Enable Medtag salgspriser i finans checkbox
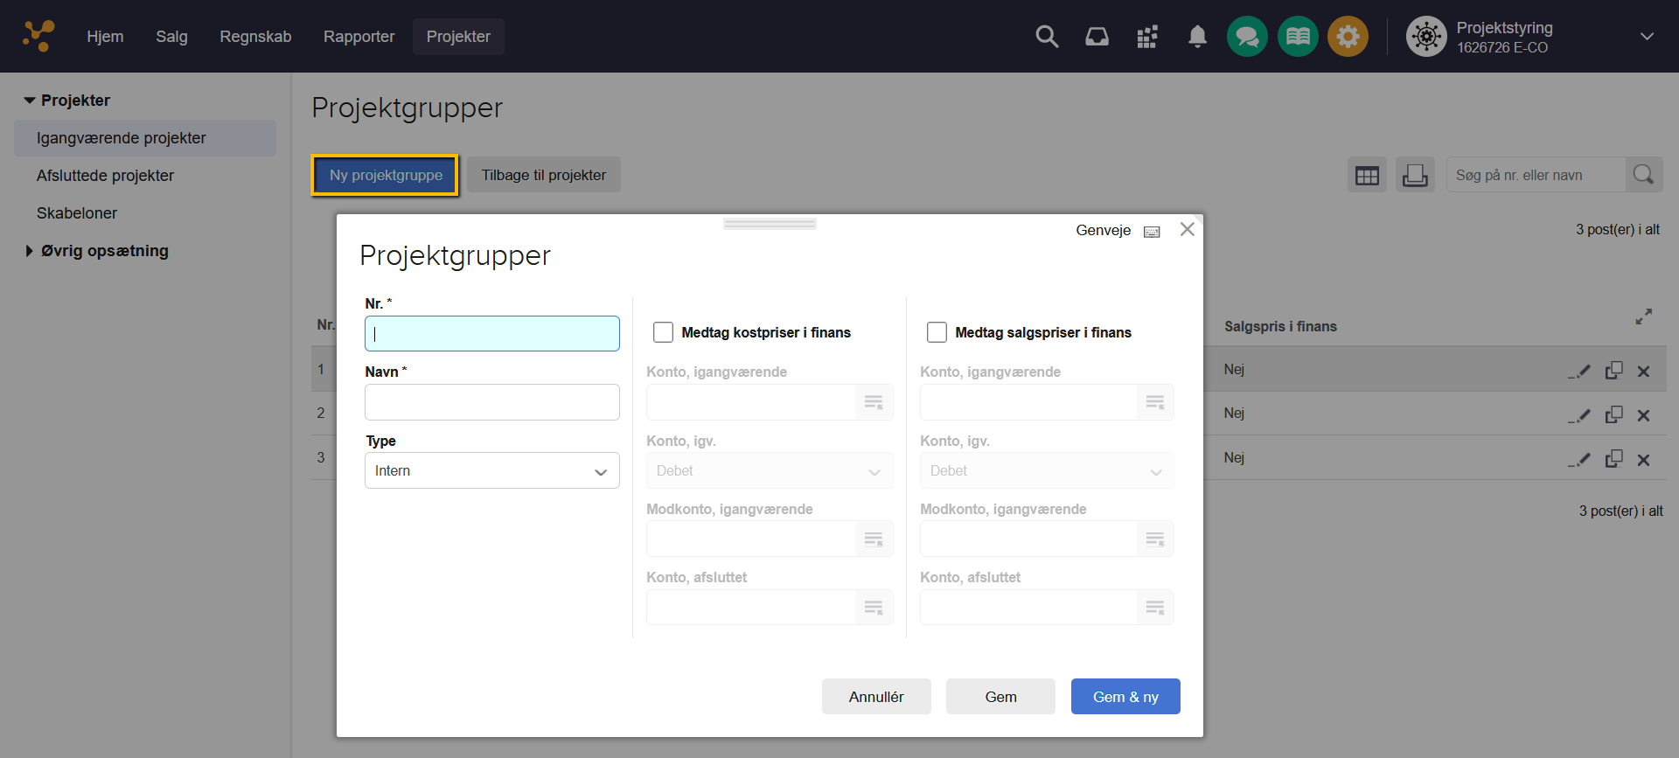Screen dimensions: 1679x758 (937, 332)
